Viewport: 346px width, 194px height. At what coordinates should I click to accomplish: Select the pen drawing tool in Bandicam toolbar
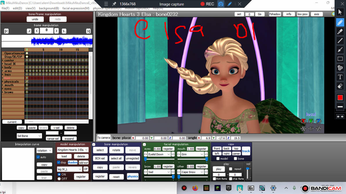coord(340,22)
